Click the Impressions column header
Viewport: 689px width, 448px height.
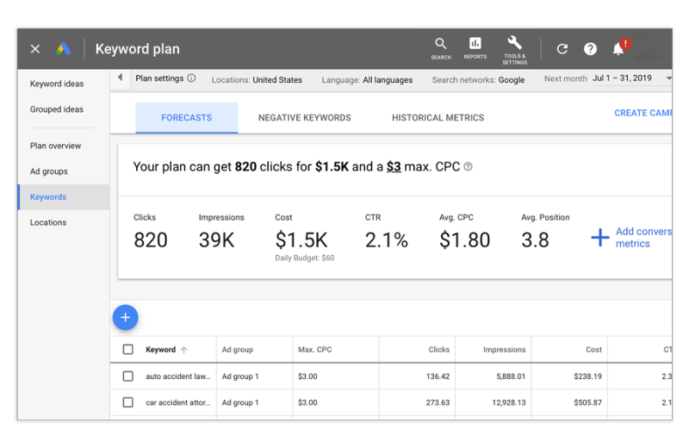point(505,350)
